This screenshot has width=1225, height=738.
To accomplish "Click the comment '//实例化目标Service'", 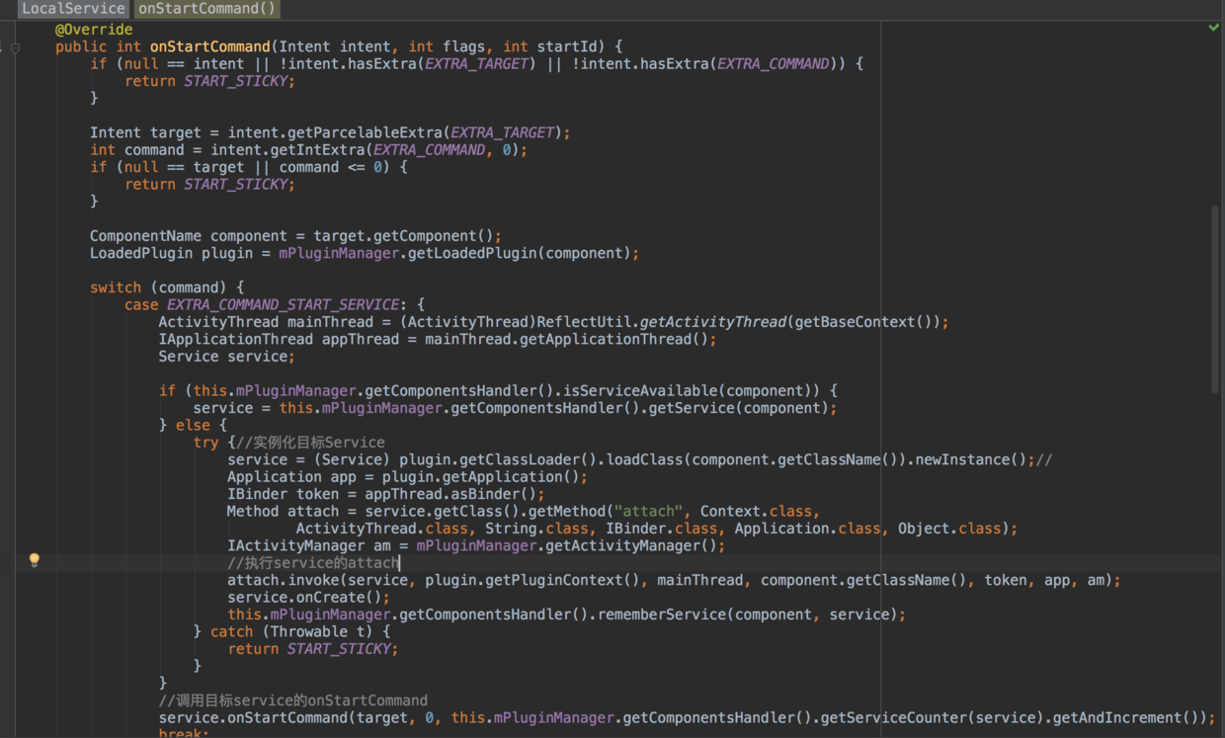I will [x=310, y=442].
